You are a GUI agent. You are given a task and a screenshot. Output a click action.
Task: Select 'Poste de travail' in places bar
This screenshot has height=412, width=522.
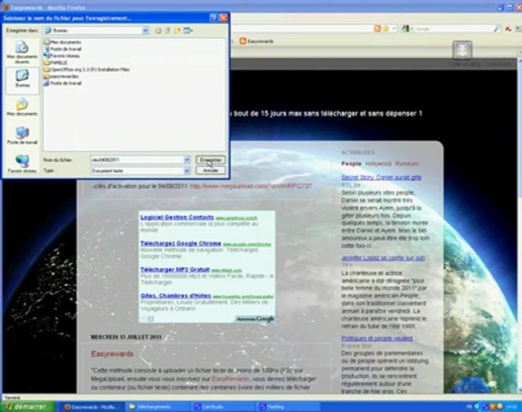(22, 136)
